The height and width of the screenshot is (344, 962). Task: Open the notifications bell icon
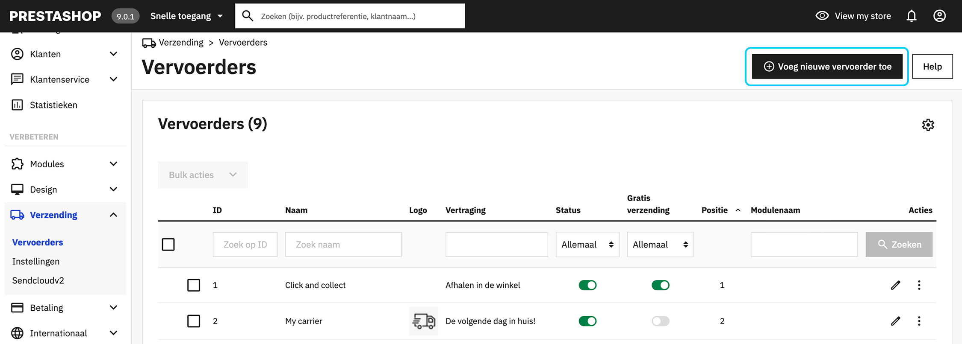(x=911, y=16)
